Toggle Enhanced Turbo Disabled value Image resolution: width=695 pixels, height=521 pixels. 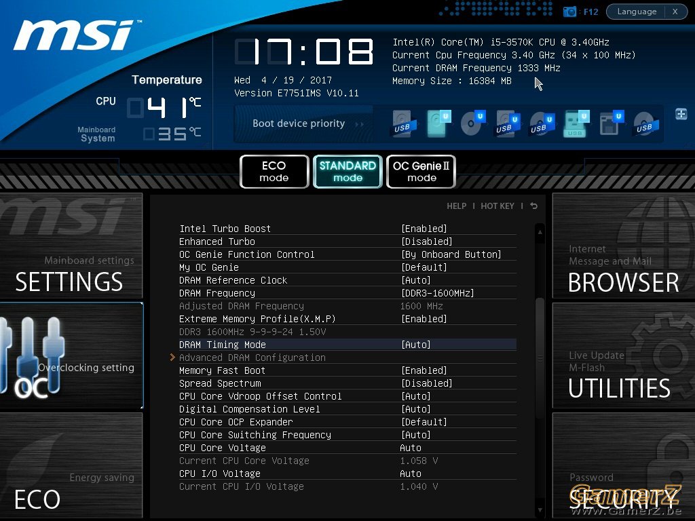pyautogui.click(x=426, y=242)
